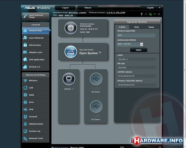Click the USB 2.0 No Device label

click(96, 119)
